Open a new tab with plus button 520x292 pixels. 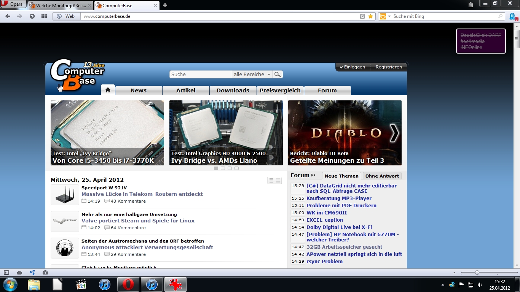pyautogui.click(x=165, y=5)
